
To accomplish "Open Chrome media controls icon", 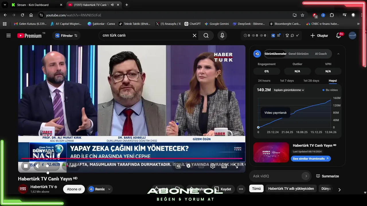I will coord(345,15).
